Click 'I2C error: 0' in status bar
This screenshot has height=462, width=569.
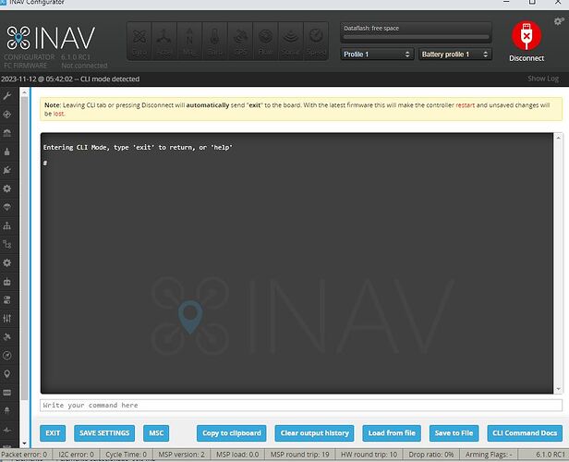[76, 454]
